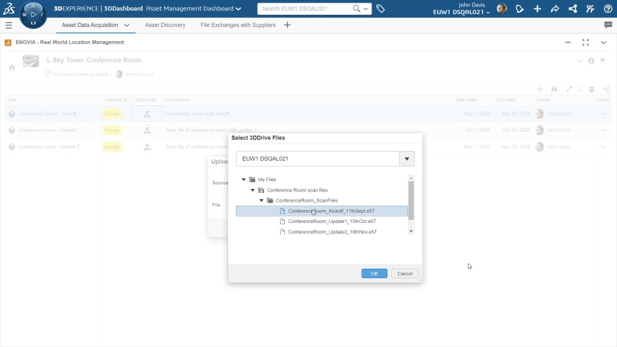The width and height of the screenshot is (617, 347).
Task: Open the ENOVIA widget menu chevron
Action: click(x=604, y=42)
